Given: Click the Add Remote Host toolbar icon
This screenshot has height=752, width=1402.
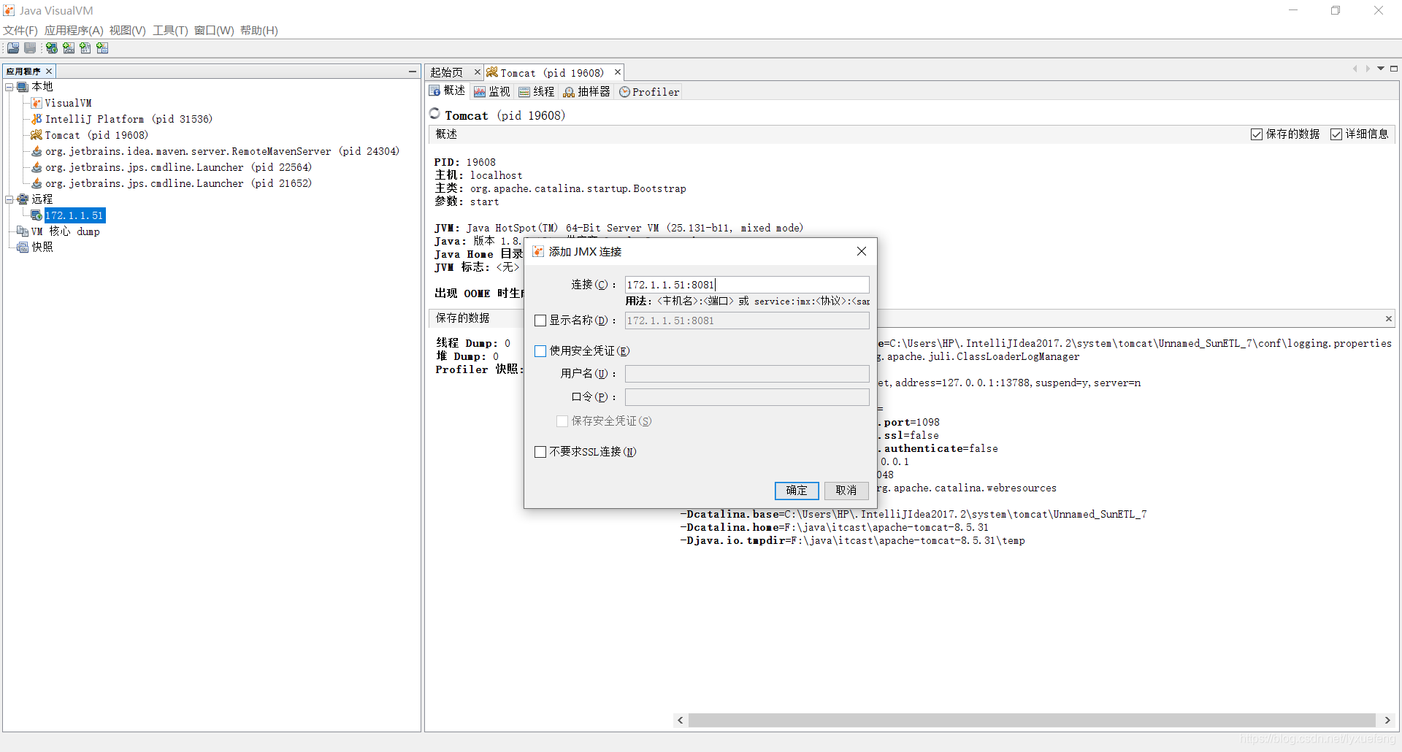Looking at the screenshot, I should pos(52,48).
